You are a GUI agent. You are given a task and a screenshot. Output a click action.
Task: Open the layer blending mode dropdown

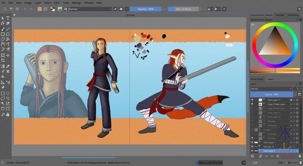click(x=271, y=88)
